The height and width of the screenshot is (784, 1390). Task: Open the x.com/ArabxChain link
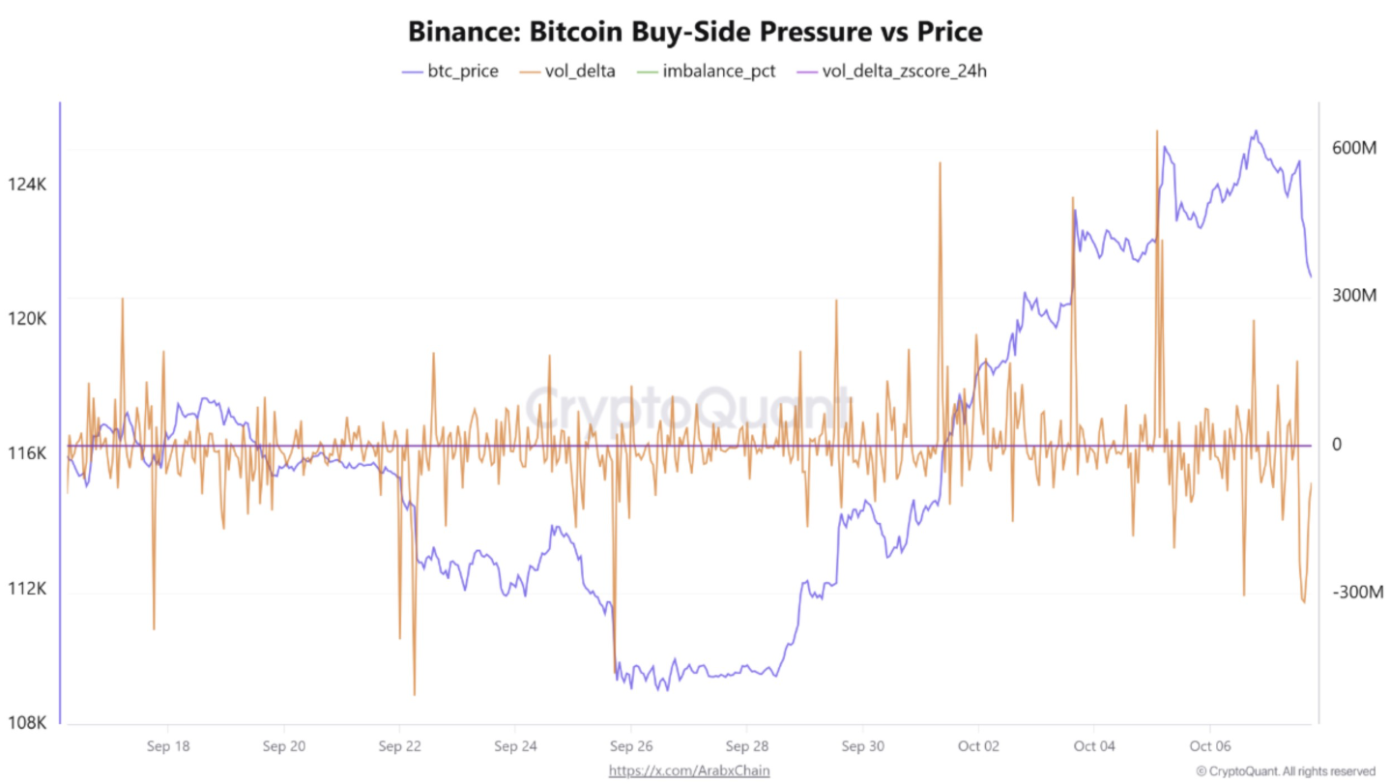click(x=689, y=770)
